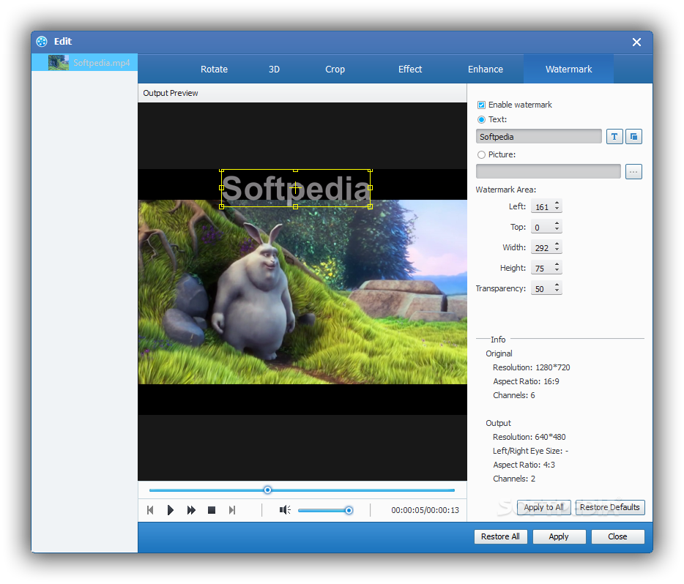The height and width of the screenshot is (584, 684).
Task: Open the Enhance tab
Action: pyautogui.click(x=486, y=70)
